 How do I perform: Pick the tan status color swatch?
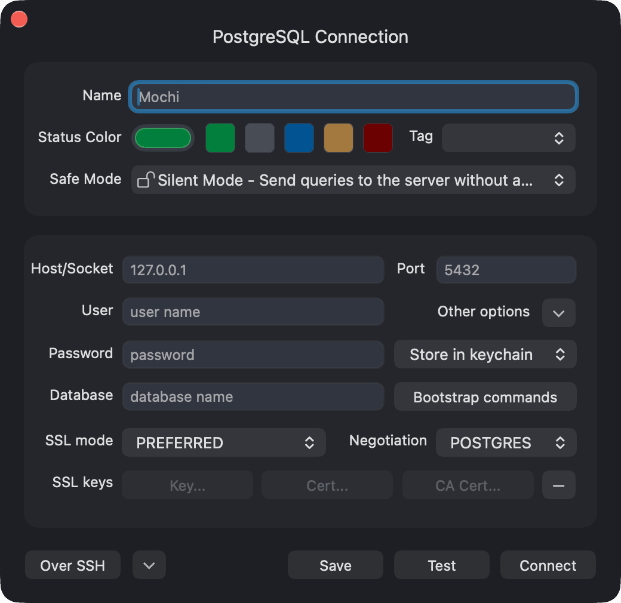[x=338, y=138]
